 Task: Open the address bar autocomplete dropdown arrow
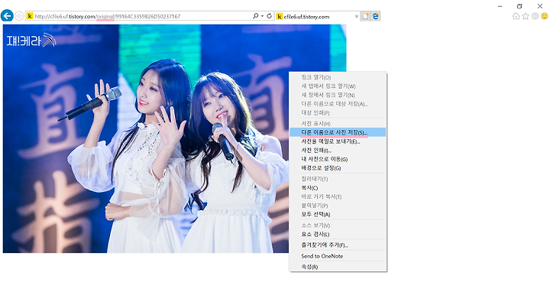tap(262, 16)
